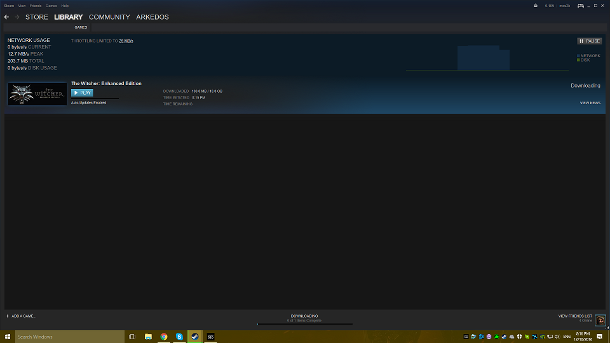Open the Steam menu
This screenshot has height=343, width=610.
coord(9,6)
